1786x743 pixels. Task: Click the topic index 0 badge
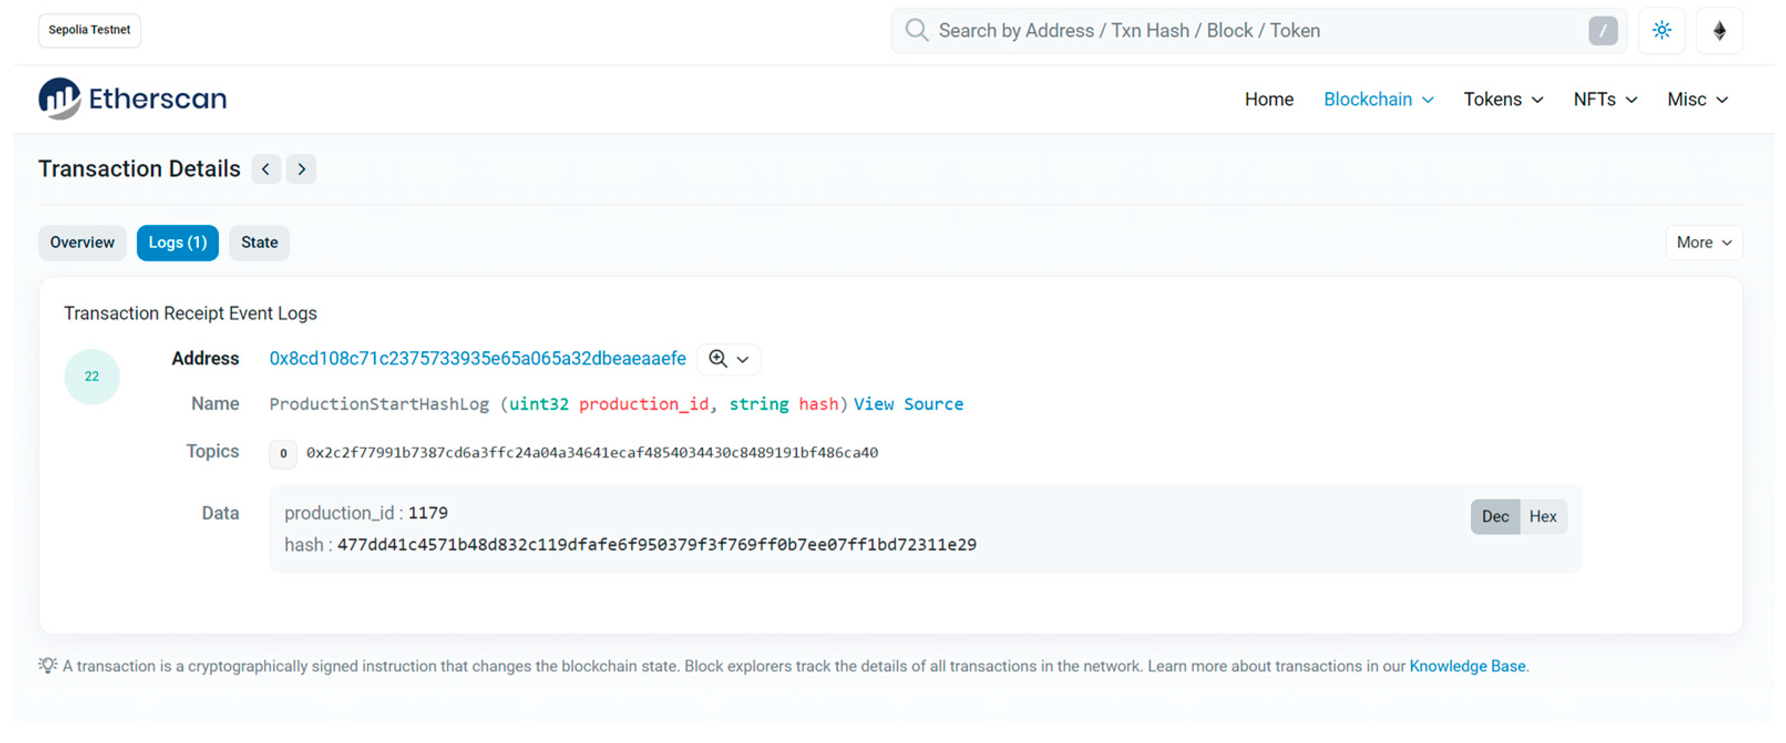point(283,453)
